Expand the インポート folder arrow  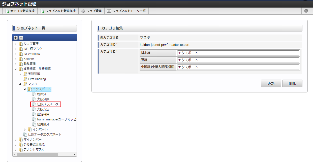(25, 129)
